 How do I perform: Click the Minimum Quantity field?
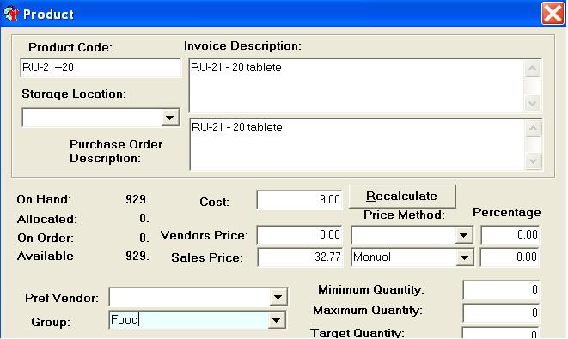[501, 289]
